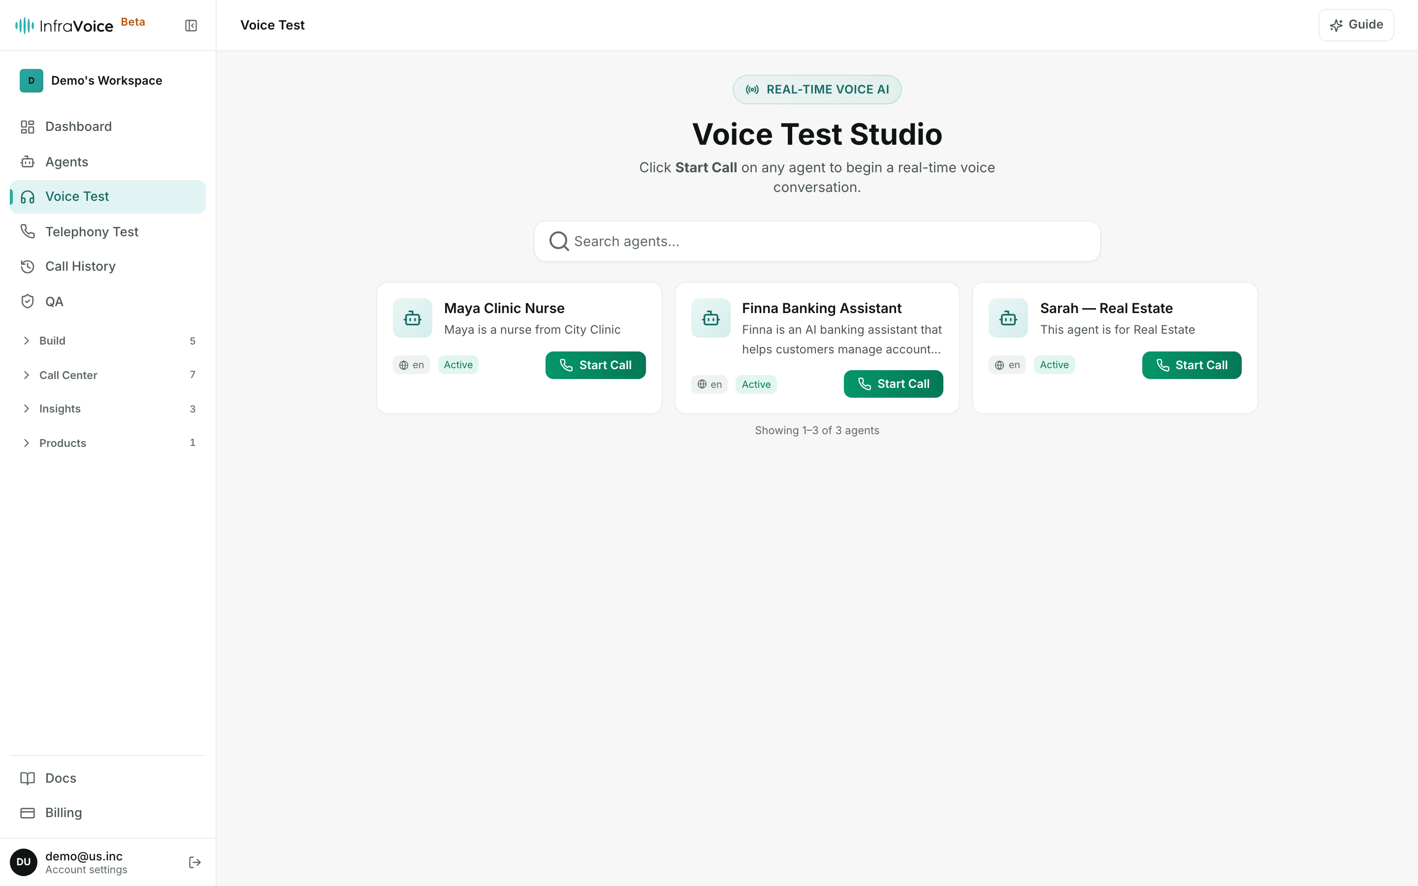Viewport: 1418px width, 886px height.
Task: Expand the Insights section
Action: 108,409
